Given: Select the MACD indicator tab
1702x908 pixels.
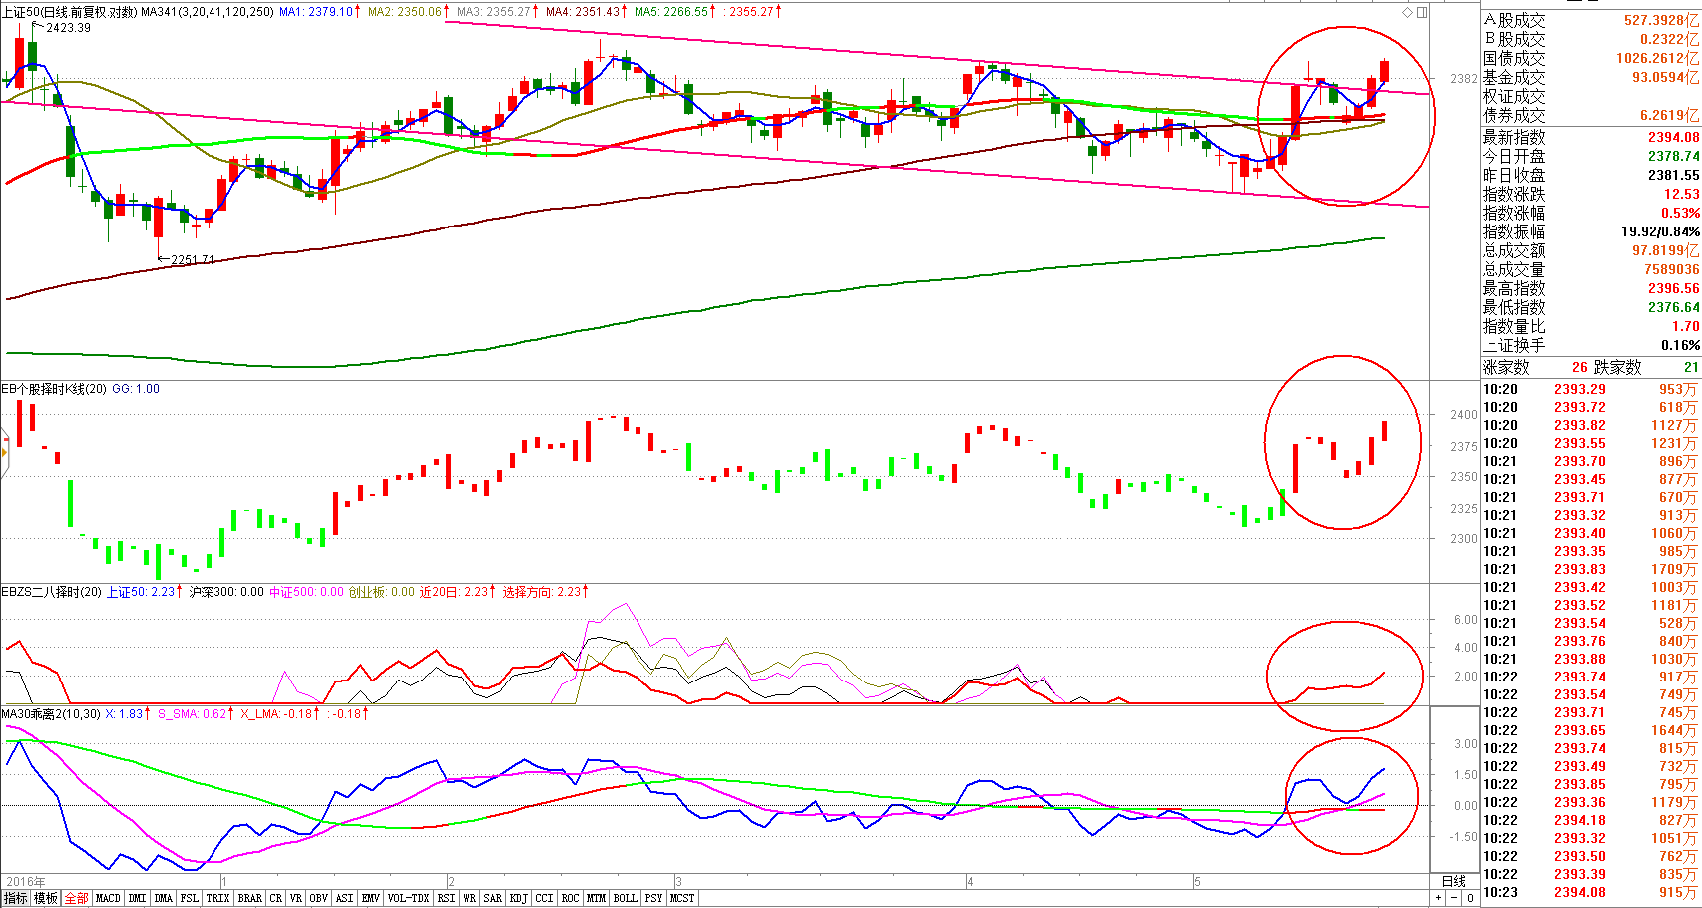Looking at the screenshot, I should point(108,898).
